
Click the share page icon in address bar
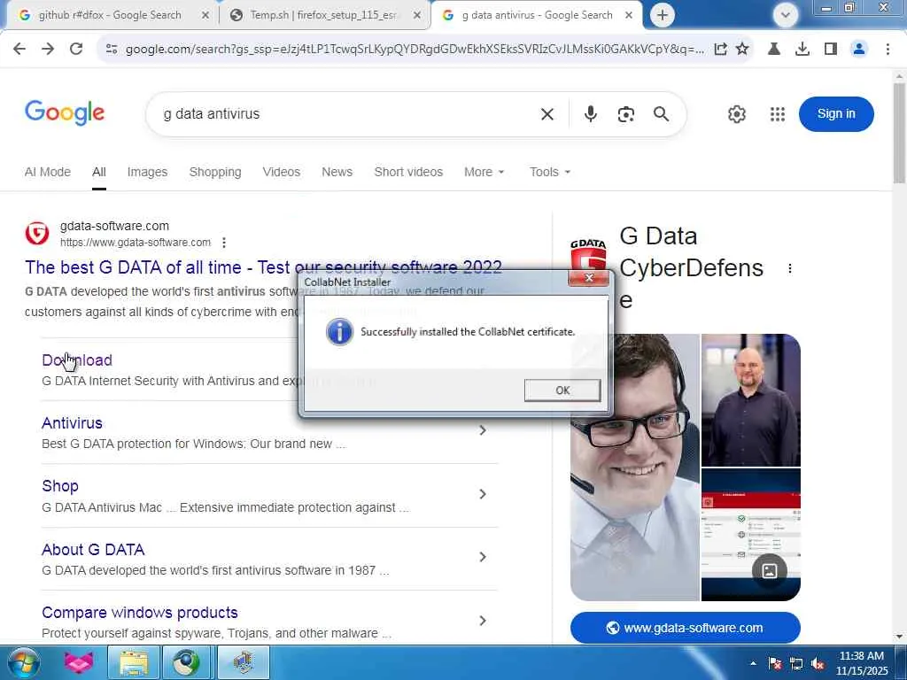point(720,50)
